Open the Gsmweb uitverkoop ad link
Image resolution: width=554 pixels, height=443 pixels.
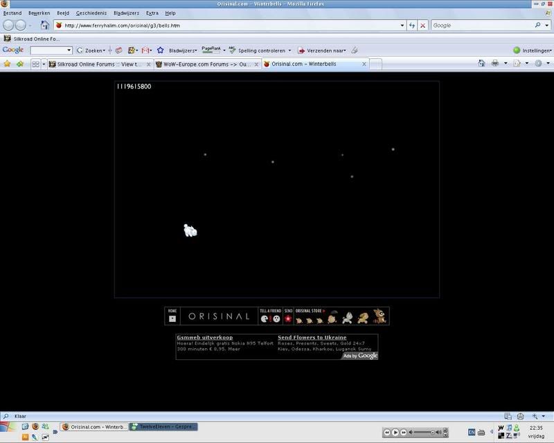pyautogui.click(x=205, y=337)
